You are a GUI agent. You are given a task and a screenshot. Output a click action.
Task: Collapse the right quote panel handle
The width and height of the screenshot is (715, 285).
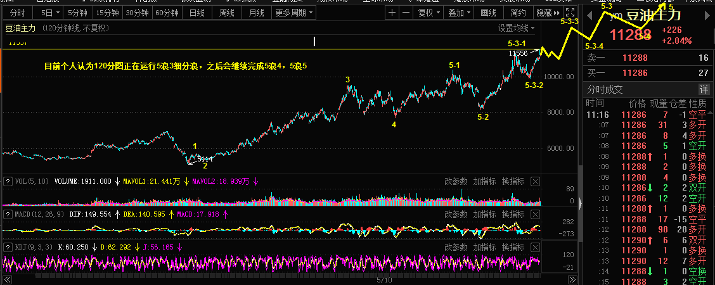(x=581, y=203)
